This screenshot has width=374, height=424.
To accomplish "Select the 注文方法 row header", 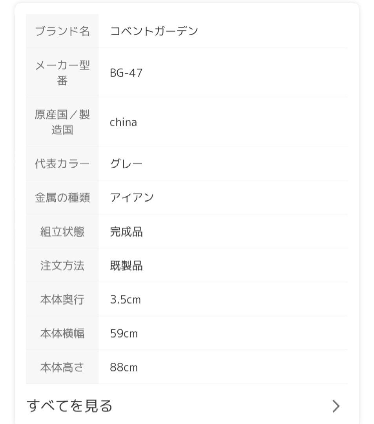I will click(61, 266).
